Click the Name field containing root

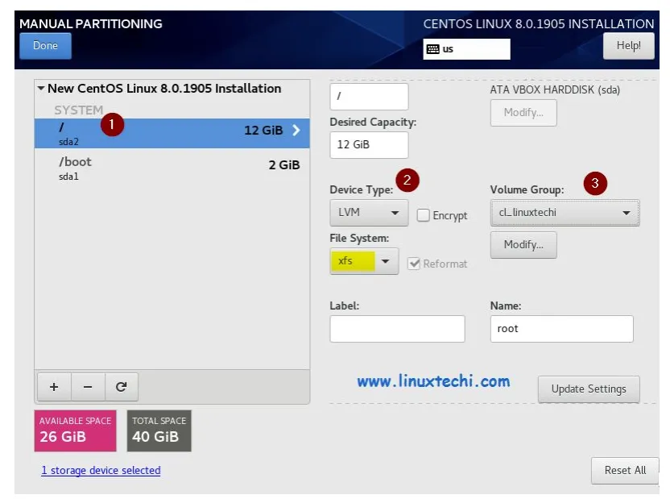click(x=561, y=329)
